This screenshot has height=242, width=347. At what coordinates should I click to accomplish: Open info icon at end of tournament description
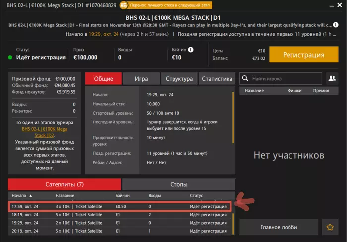point(336,25)
